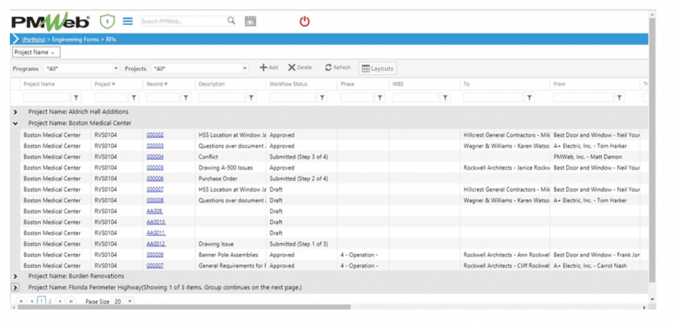Screen dimensions: 674x323
Task: Click the Portfolio breadcrumb link
Action: 34,39
